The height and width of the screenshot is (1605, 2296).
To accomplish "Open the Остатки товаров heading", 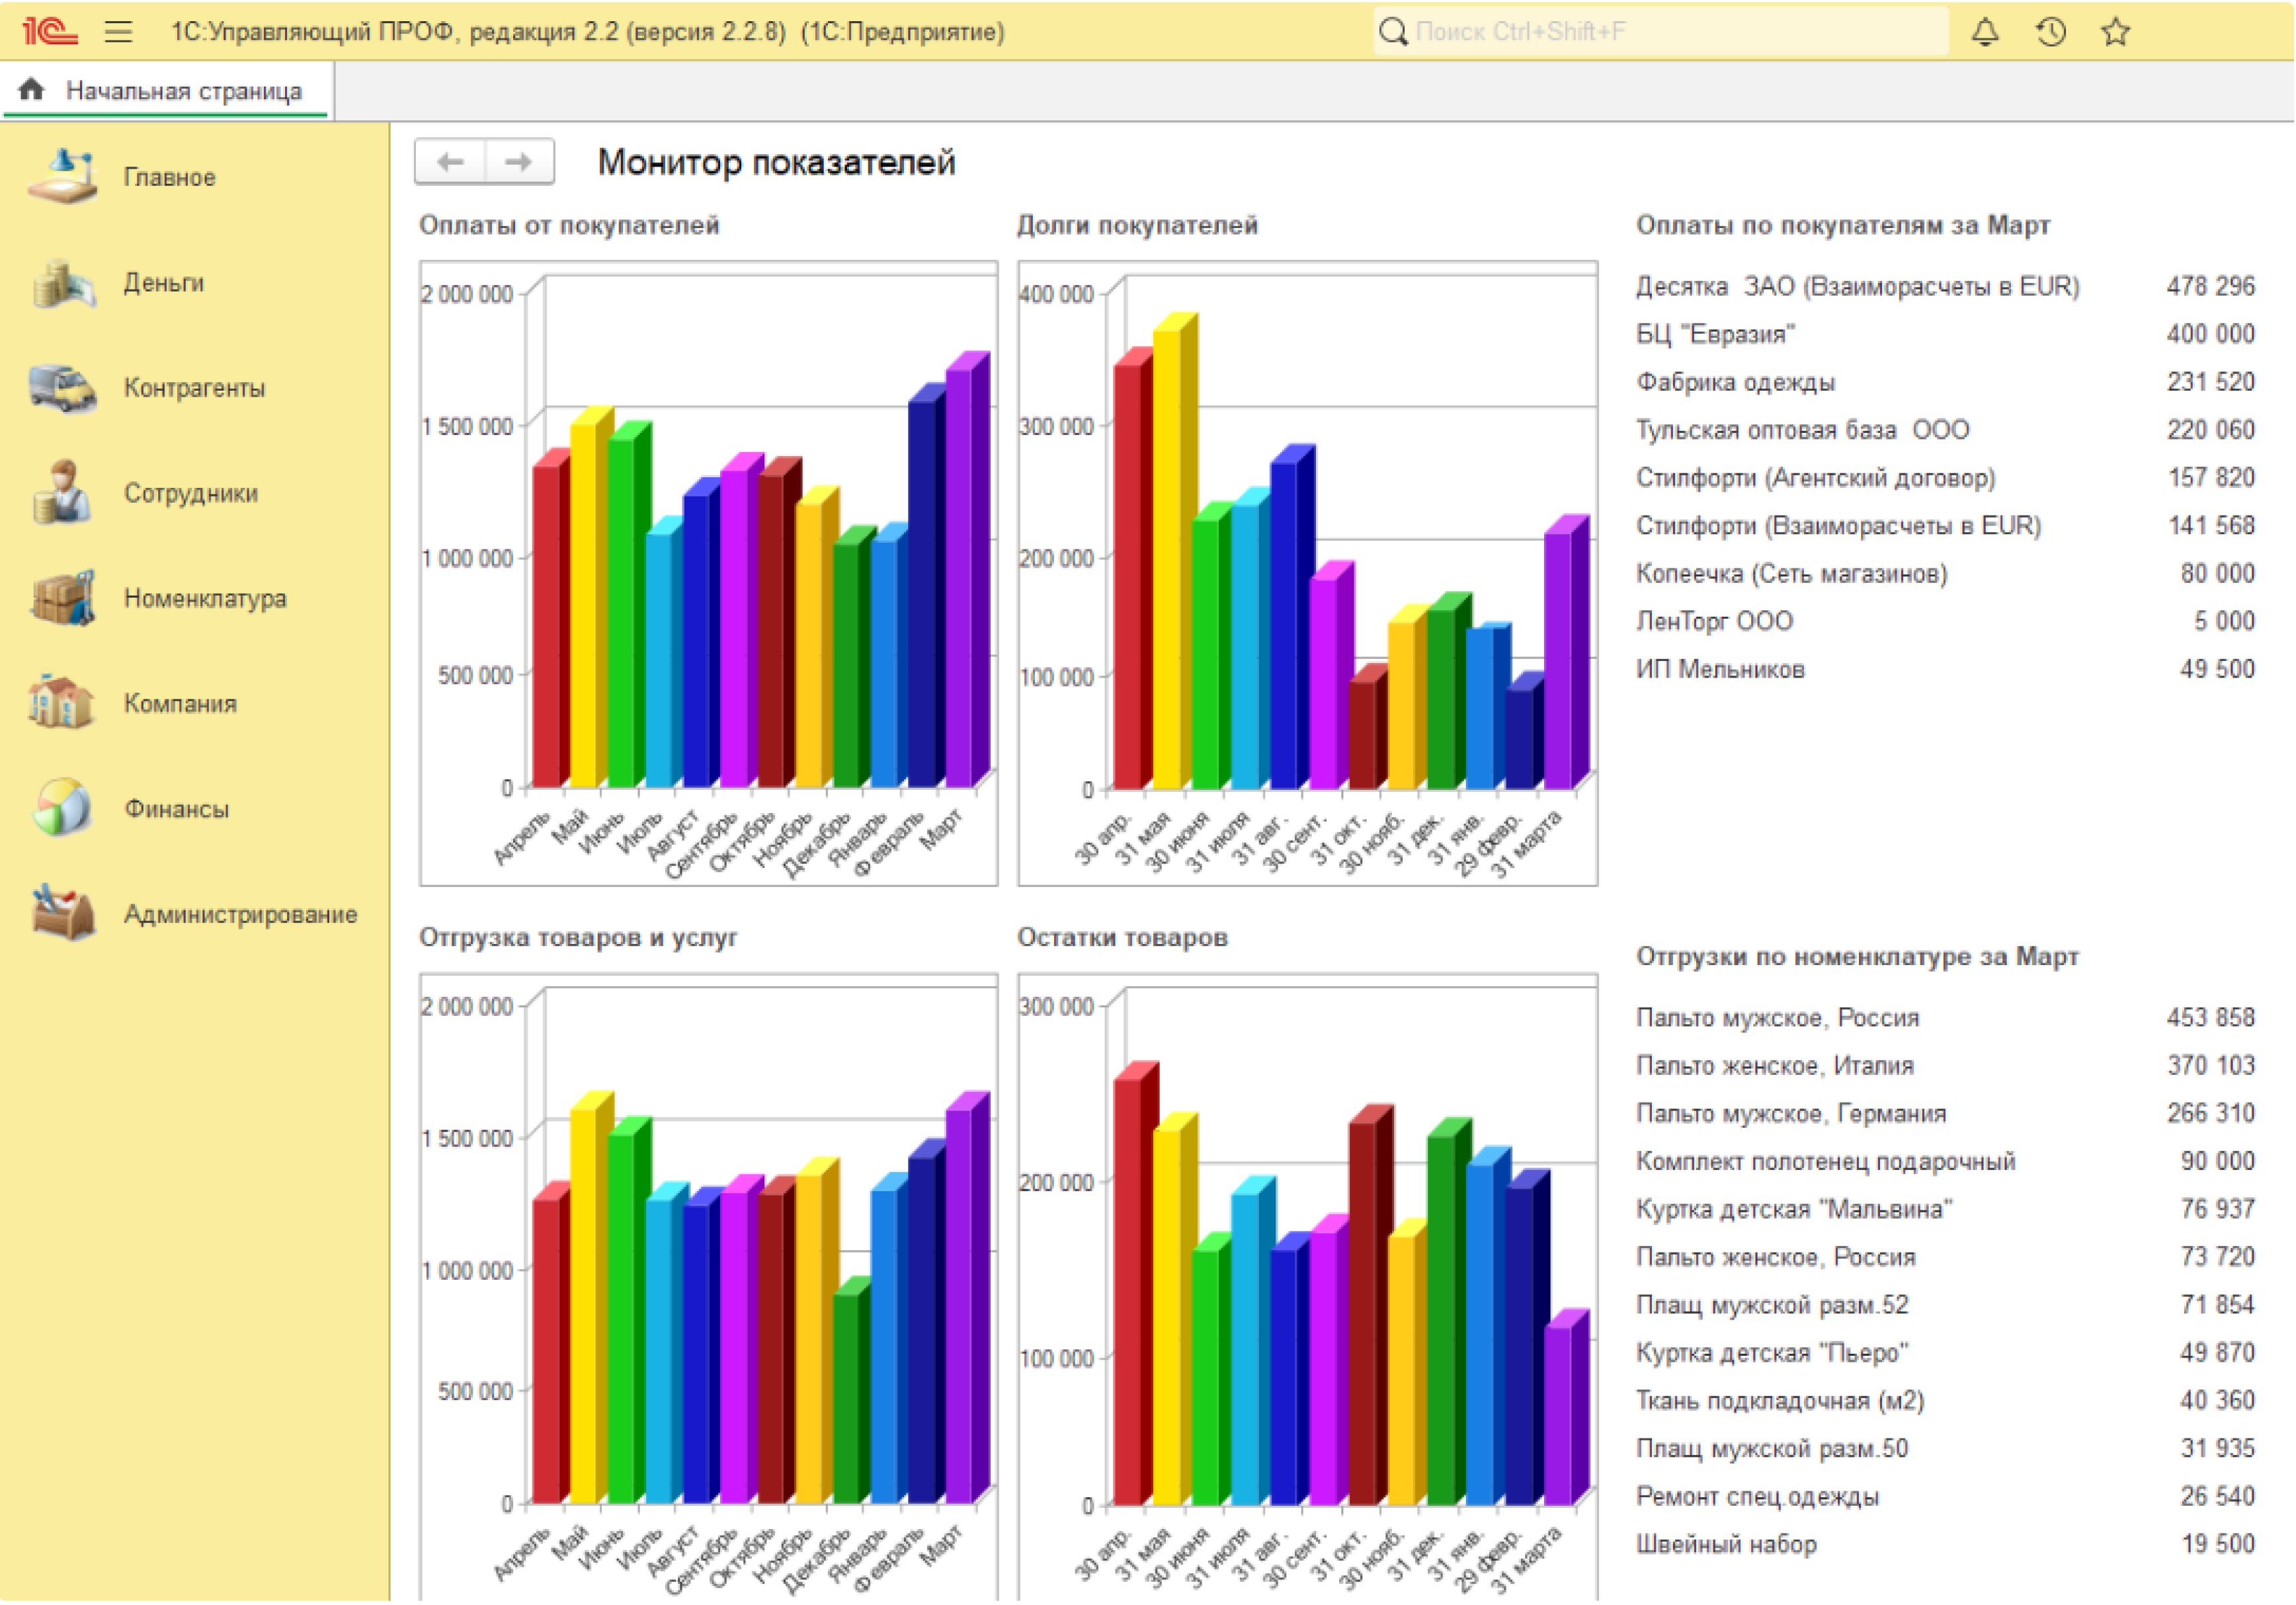I will [1122, 937].
